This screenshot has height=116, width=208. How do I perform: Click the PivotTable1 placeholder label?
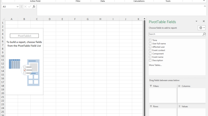pos(24,36)
